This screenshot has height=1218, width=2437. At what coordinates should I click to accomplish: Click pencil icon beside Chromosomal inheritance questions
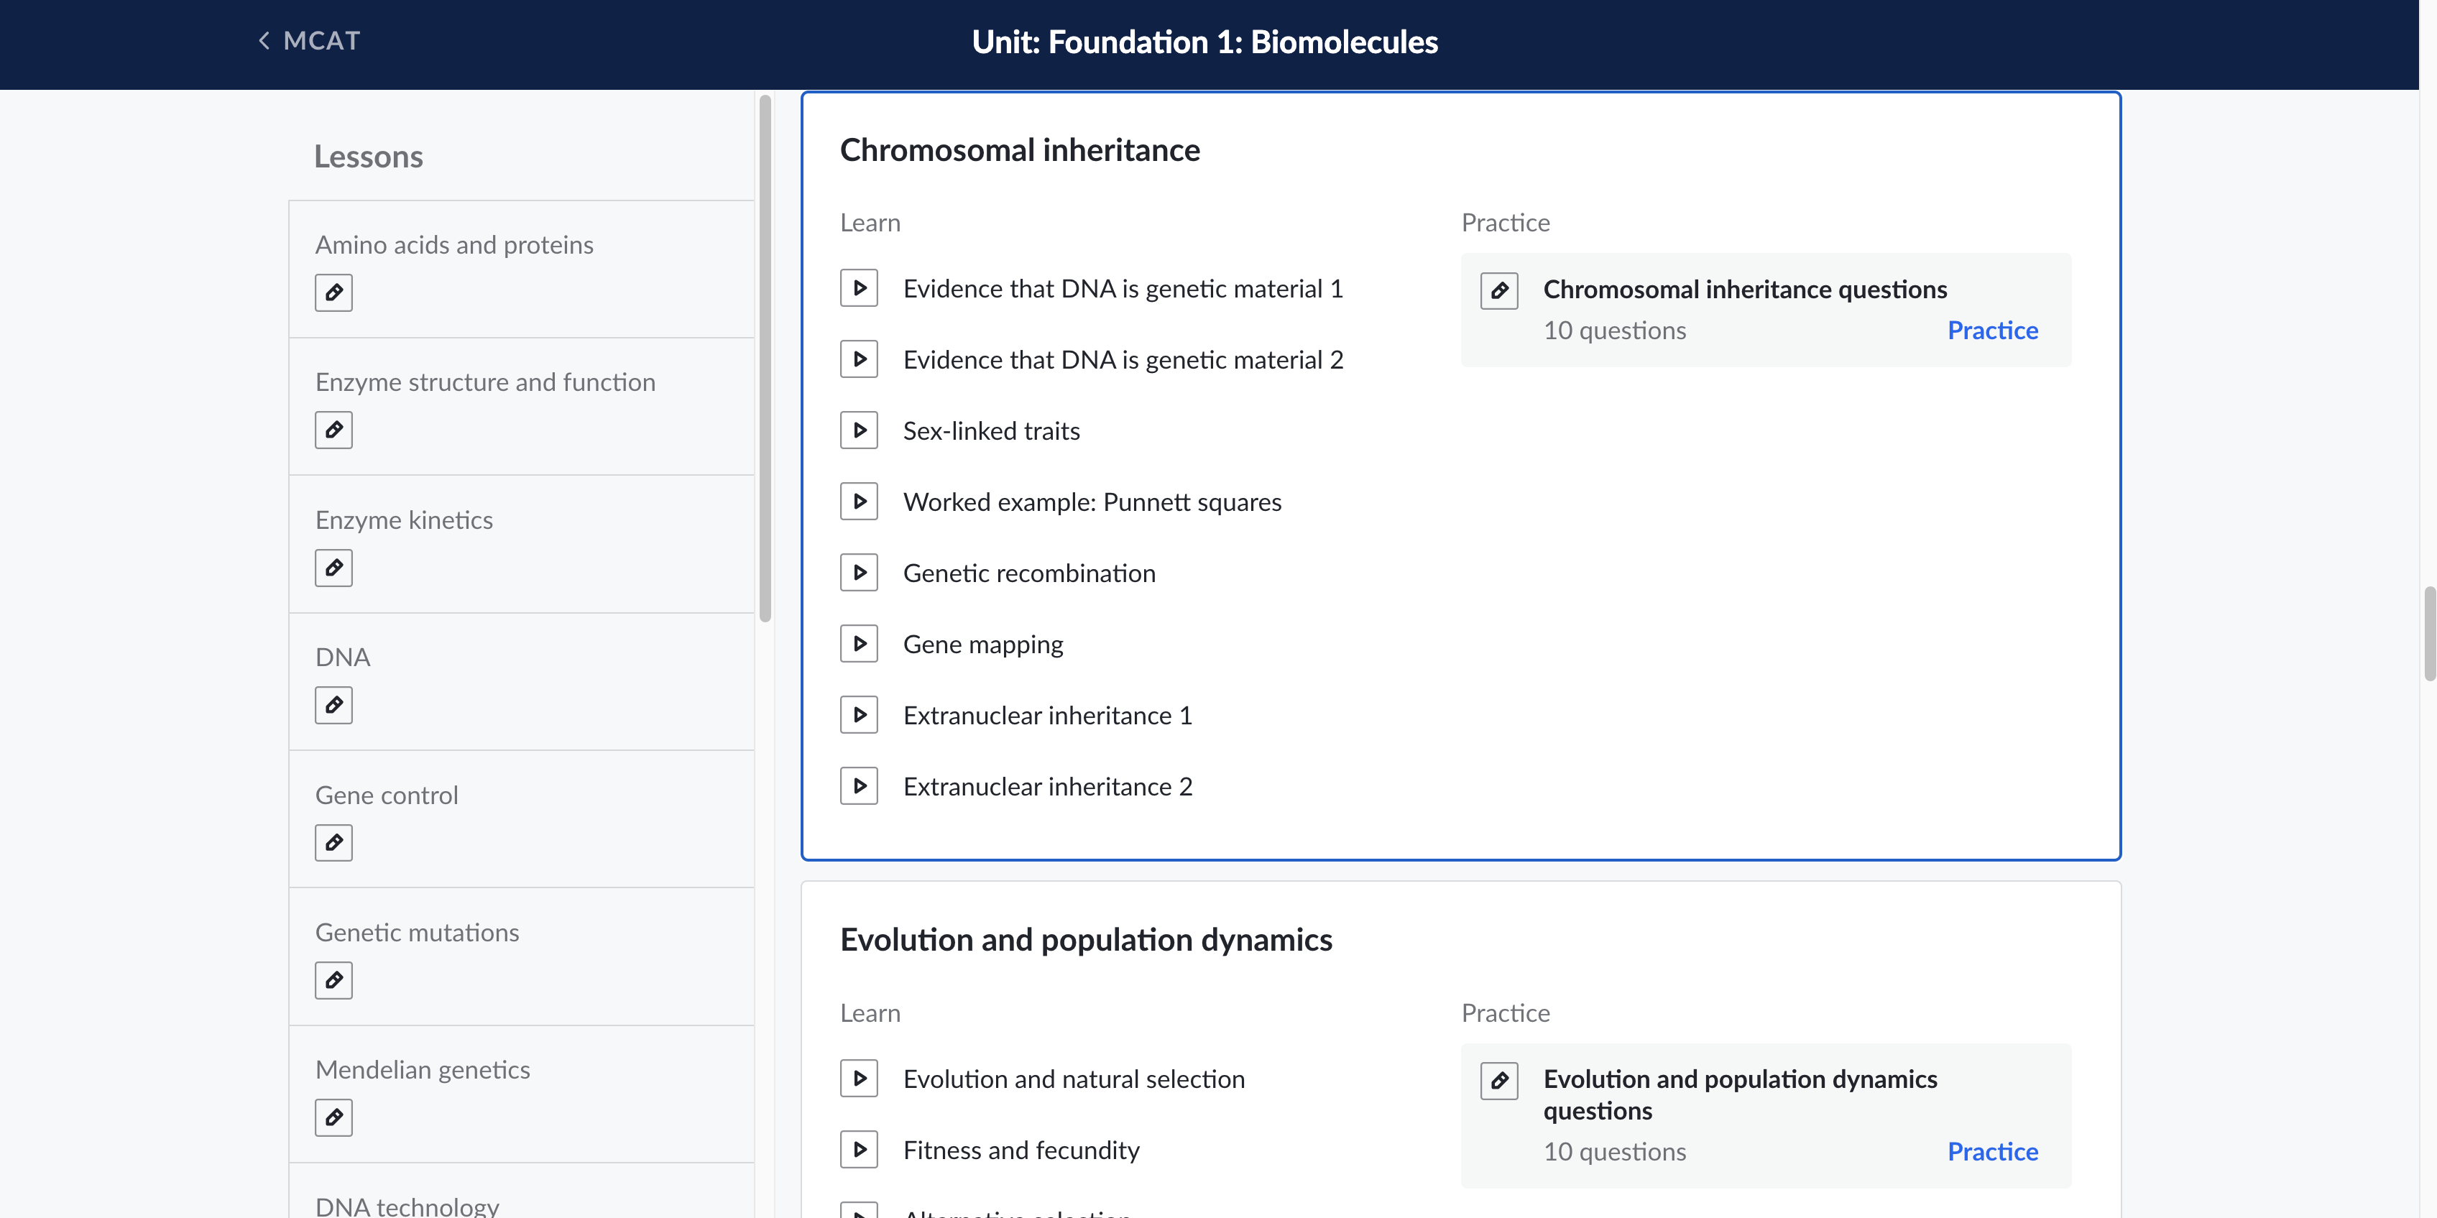(1498, 290)
